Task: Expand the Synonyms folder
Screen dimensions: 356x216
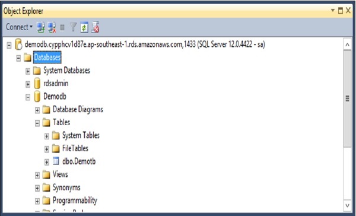Action: [37, 188]
